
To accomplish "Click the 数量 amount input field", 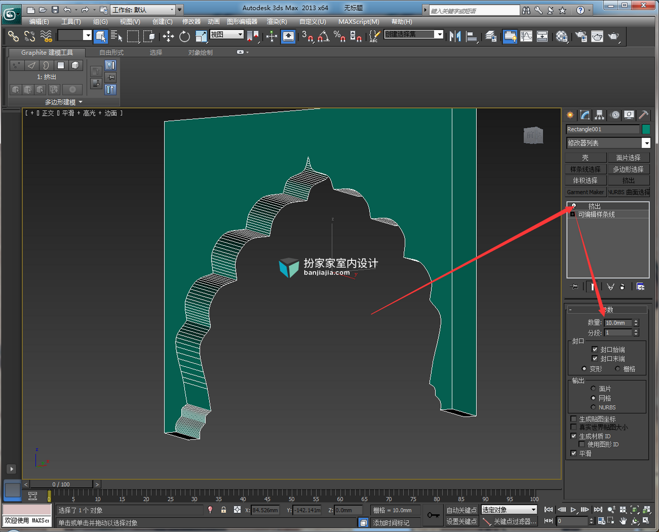I will point(618,323).
